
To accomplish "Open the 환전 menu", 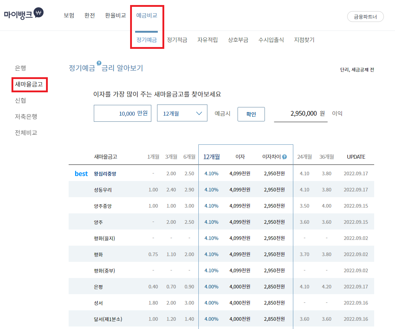I will click(89, 15).
